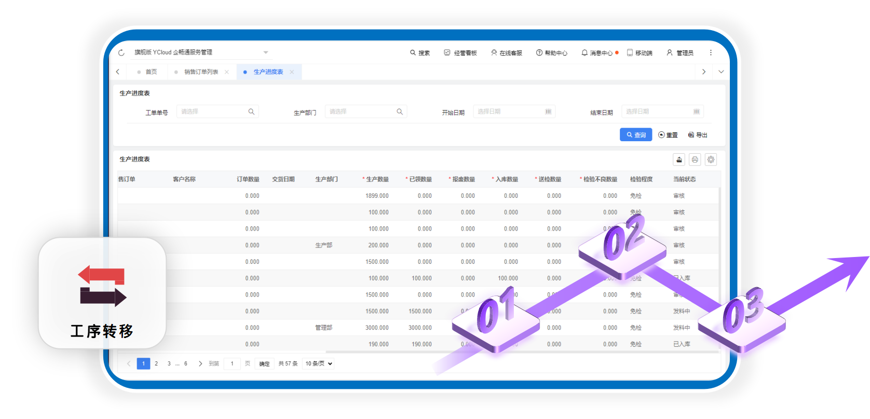Click the 移动端 mobile icon
Viewport: 870px width, 419px height.
click(x=639, y=53)
